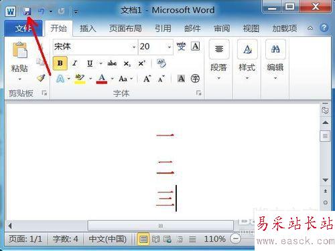This screenshot has width=335, height=251.
Task: Grow font size with large A
Action: [x=147, y=79]
